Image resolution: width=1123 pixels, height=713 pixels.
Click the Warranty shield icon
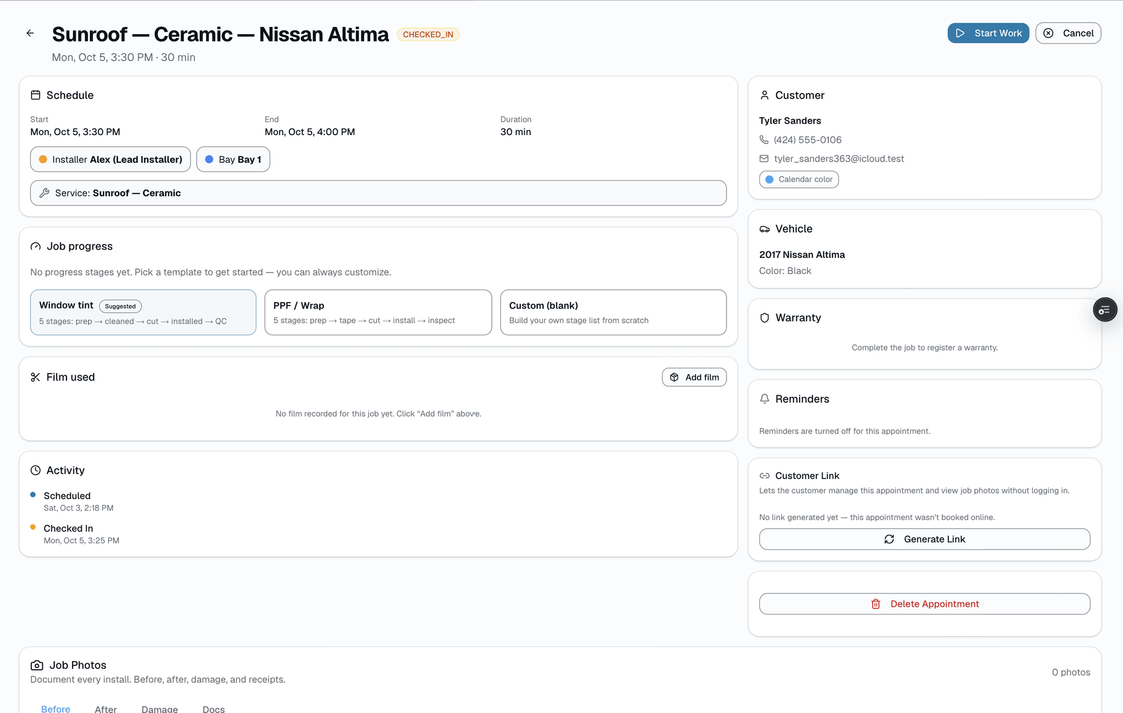[x=764, y=318]
